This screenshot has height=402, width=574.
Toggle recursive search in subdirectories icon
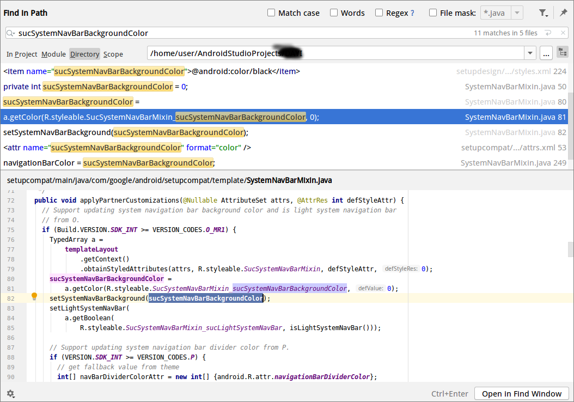tap(563, 52)
